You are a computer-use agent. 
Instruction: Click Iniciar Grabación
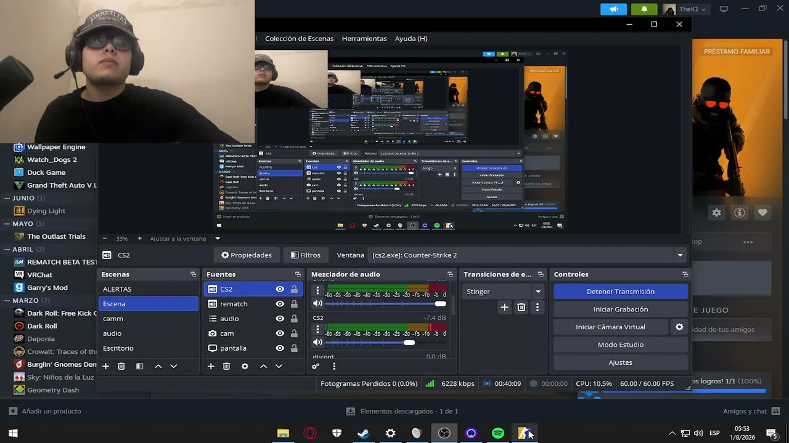pyautogui.click(x=620, y=309)
